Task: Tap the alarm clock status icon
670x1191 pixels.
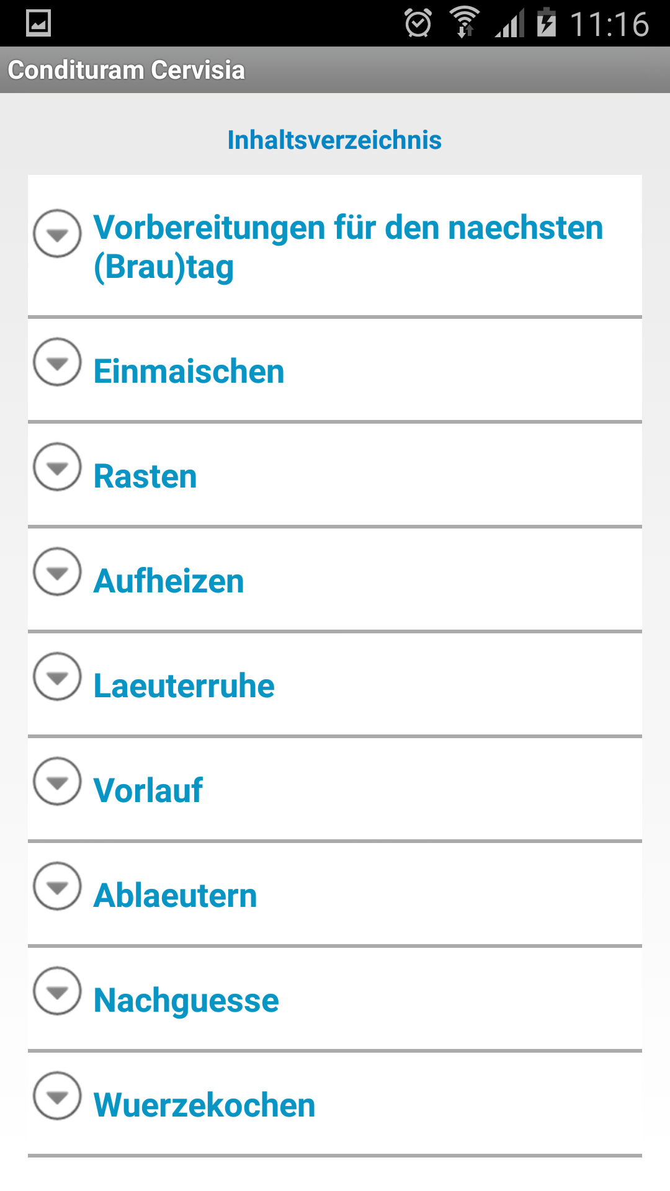Action: click(x=418, y=24)
